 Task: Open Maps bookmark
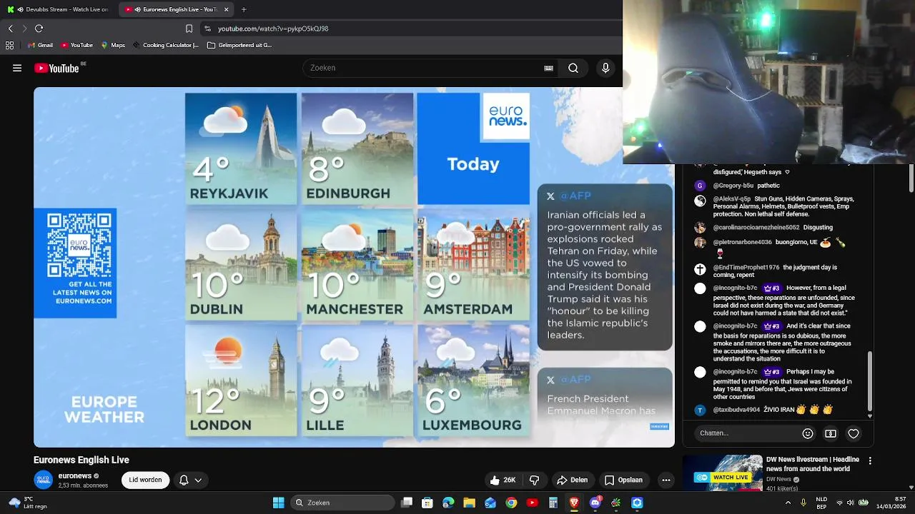(x=113, y=45)
